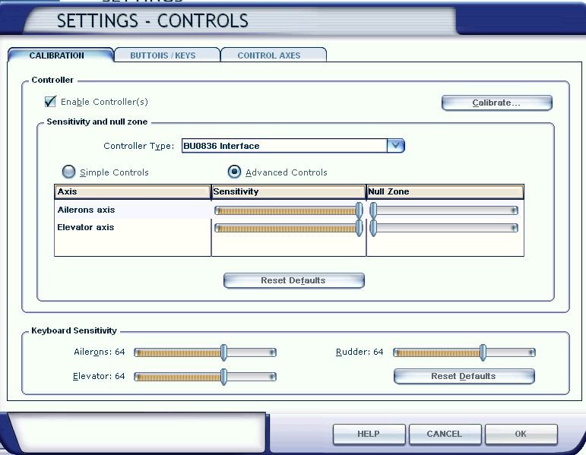Click the Axis column header

coord(133,191)
